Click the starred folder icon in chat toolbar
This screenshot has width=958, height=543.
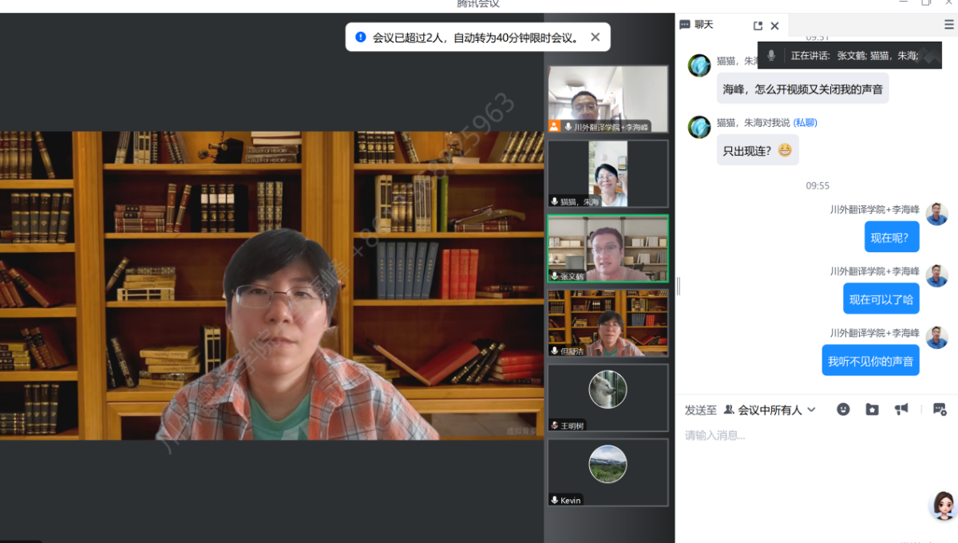pos(872,409)
